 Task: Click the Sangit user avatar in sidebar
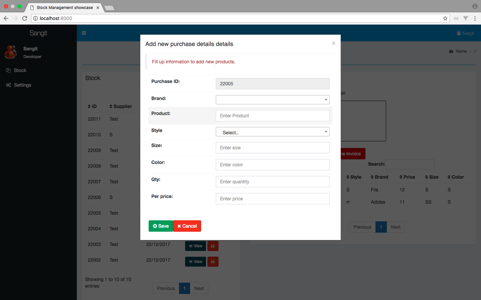[x=11, y=52]
